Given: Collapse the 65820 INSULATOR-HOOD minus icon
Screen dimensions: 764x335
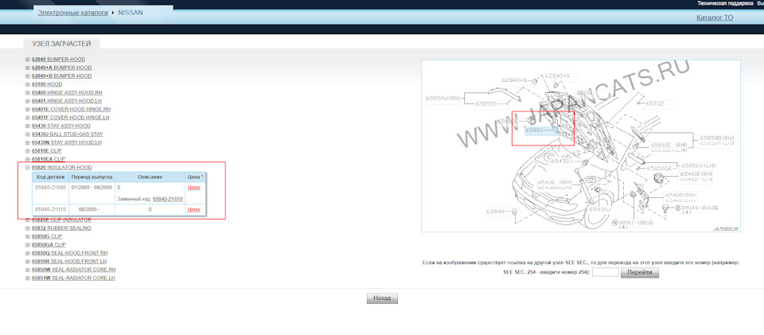Looking at the screenshot, I should click(27, 167).
